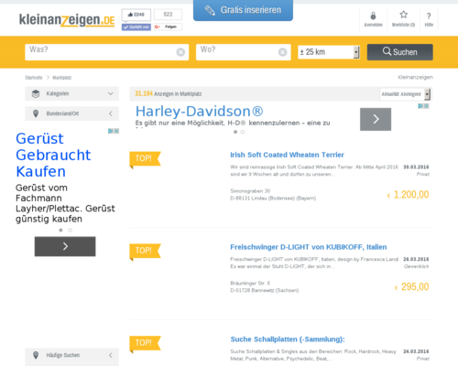Click price 1.200,00 of Terrier listing
This screenshot has width=458, height=366.
408,195
